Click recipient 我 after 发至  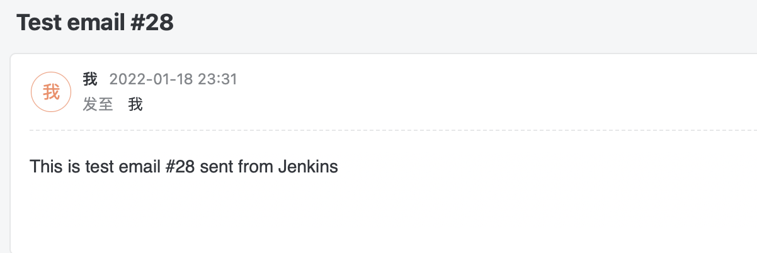point(135,104)
